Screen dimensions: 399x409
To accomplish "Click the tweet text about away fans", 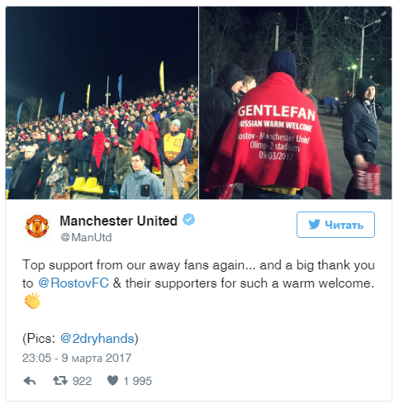I will click(198, 274).
